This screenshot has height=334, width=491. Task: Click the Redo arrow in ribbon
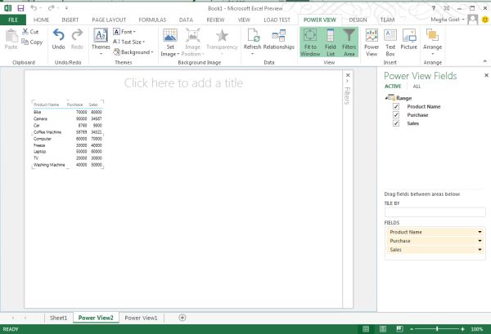77,34
